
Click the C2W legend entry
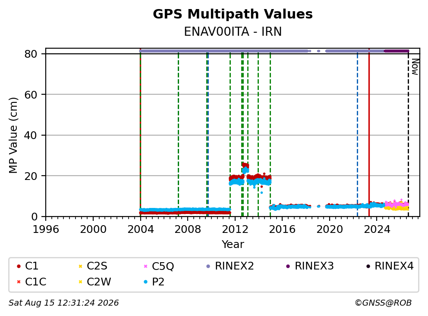[94, 282]
